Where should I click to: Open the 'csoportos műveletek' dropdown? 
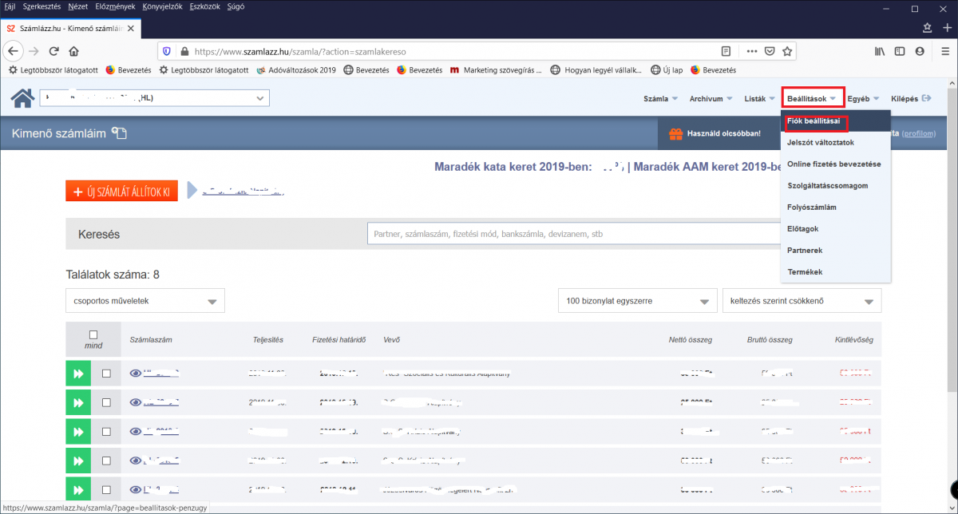point(145,301)
